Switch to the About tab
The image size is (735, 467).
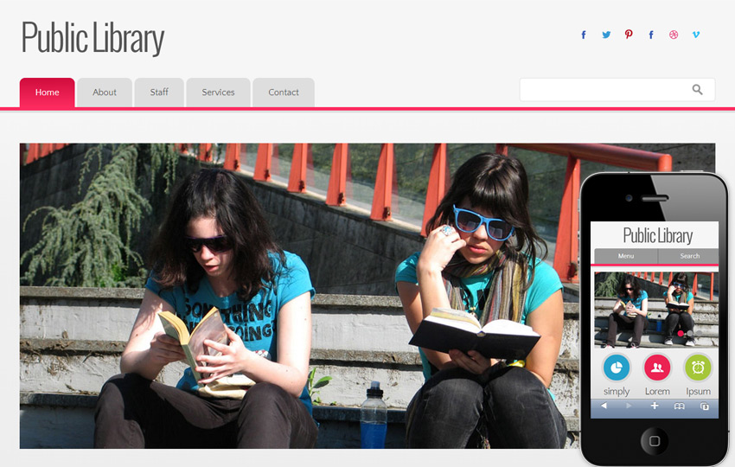(105, 93)
